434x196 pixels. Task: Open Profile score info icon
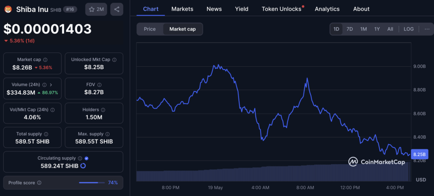[x=39, y=183]
